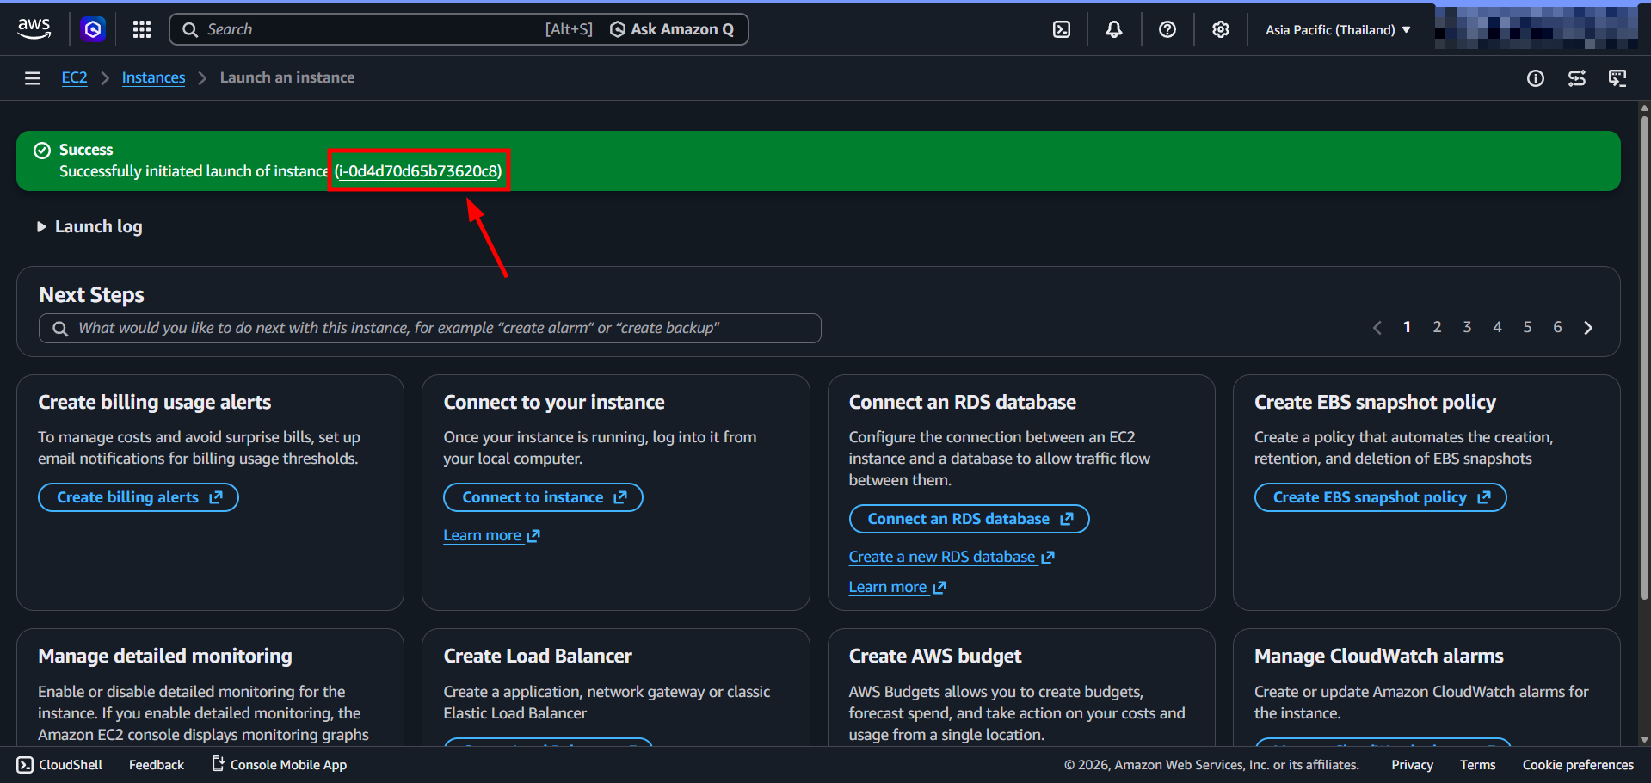Open Cookie preferences in footer

(x=1578, y=765)
